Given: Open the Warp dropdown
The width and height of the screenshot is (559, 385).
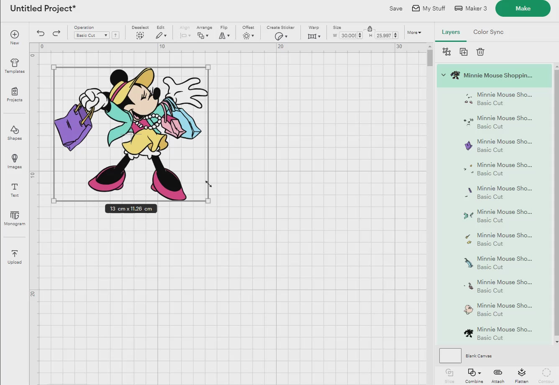Looking at the screenshot, I should point(314,36).
